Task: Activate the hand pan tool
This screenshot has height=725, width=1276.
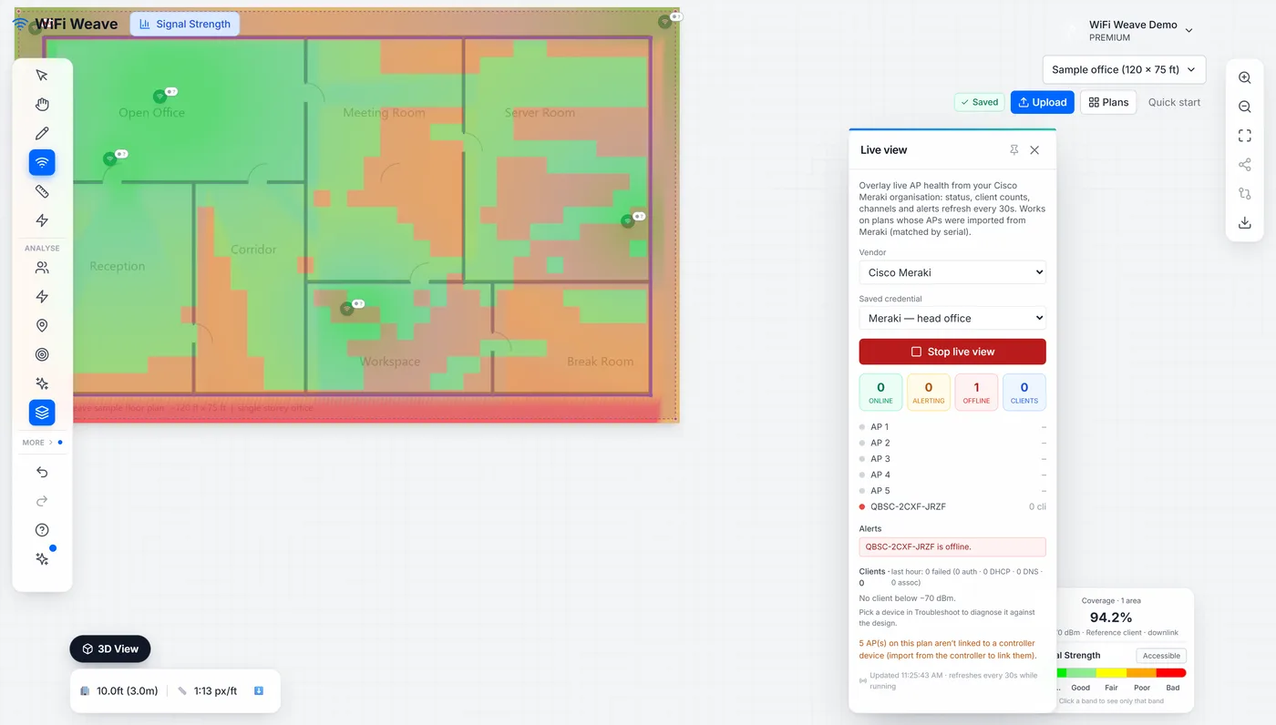Action: tap(42, 105)
